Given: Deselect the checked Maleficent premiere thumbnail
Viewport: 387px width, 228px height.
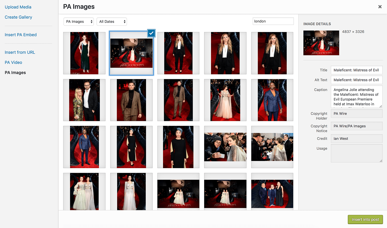Looking at the screenshot, I should pyautogui.click(x=151, y=33).
